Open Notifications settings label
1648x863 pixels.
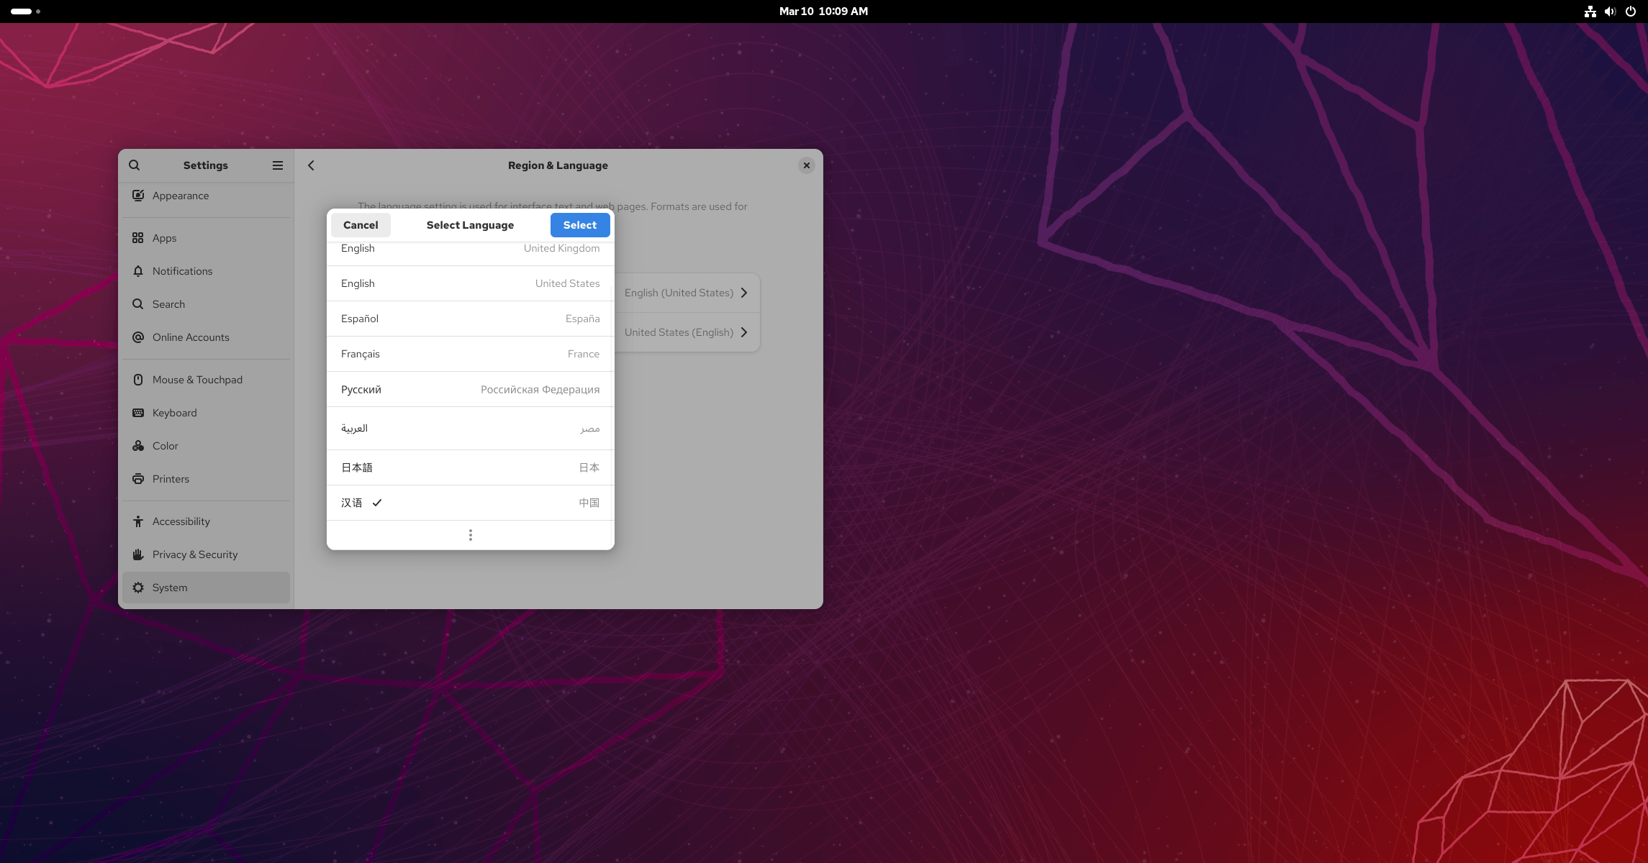(183, 271)
